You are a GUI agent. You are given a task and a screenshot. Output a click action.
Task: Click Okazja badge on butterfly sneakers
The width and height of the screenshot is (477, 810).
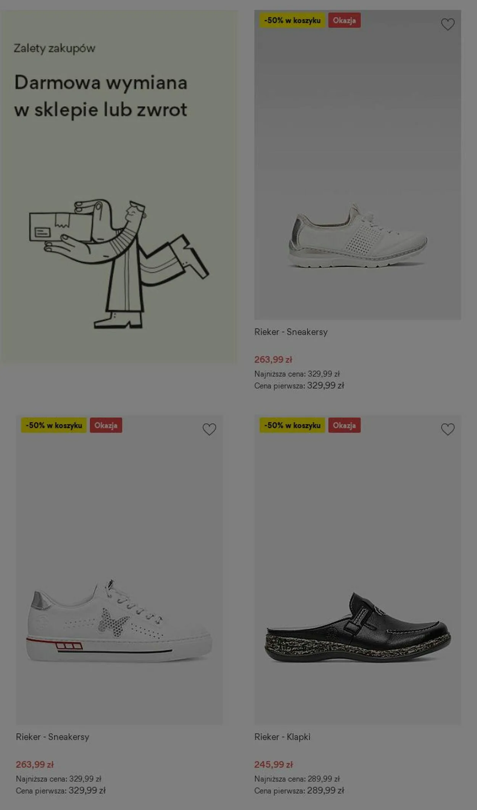point(106,425)
